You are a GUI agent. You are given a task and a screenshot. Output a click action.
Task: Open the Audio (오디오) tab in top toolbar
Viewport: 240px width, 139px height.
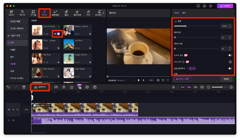(44, 13)
